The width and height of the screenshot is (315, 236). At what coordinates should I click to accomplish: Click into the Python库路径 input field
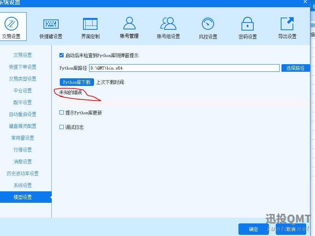[184, 68]
